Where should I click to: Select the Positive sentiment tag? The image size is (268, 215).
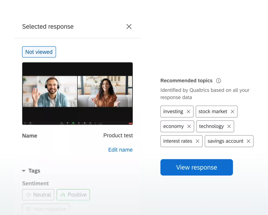coord(73,195)
